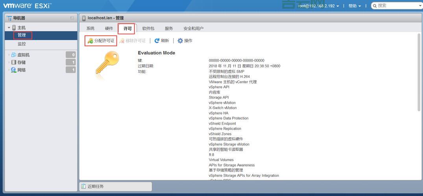
Task: Click the Refresh (刷新) icon
Action: tap(157, 41)
